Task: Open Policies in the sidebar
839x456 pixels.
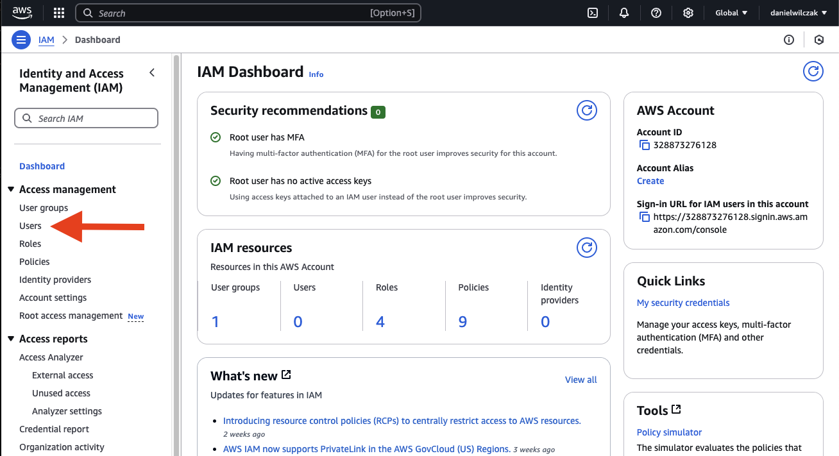Action: click(x=35, y=262)
